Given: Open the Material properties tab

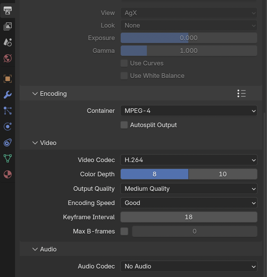Looking at the screenshot, I should pos(8,174).
